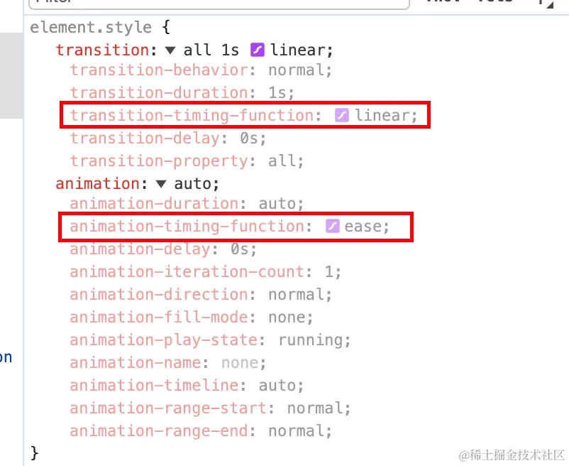
Task: Open easing editor beside transition shorthand linear
Action: [258, 50]
